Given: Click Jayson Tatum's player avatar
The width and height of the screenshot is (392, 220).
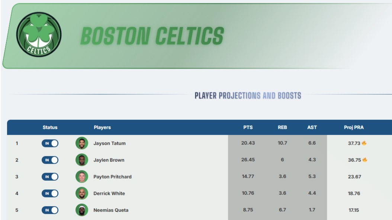Looking at the screenshot, I should [x=82, y=143].
